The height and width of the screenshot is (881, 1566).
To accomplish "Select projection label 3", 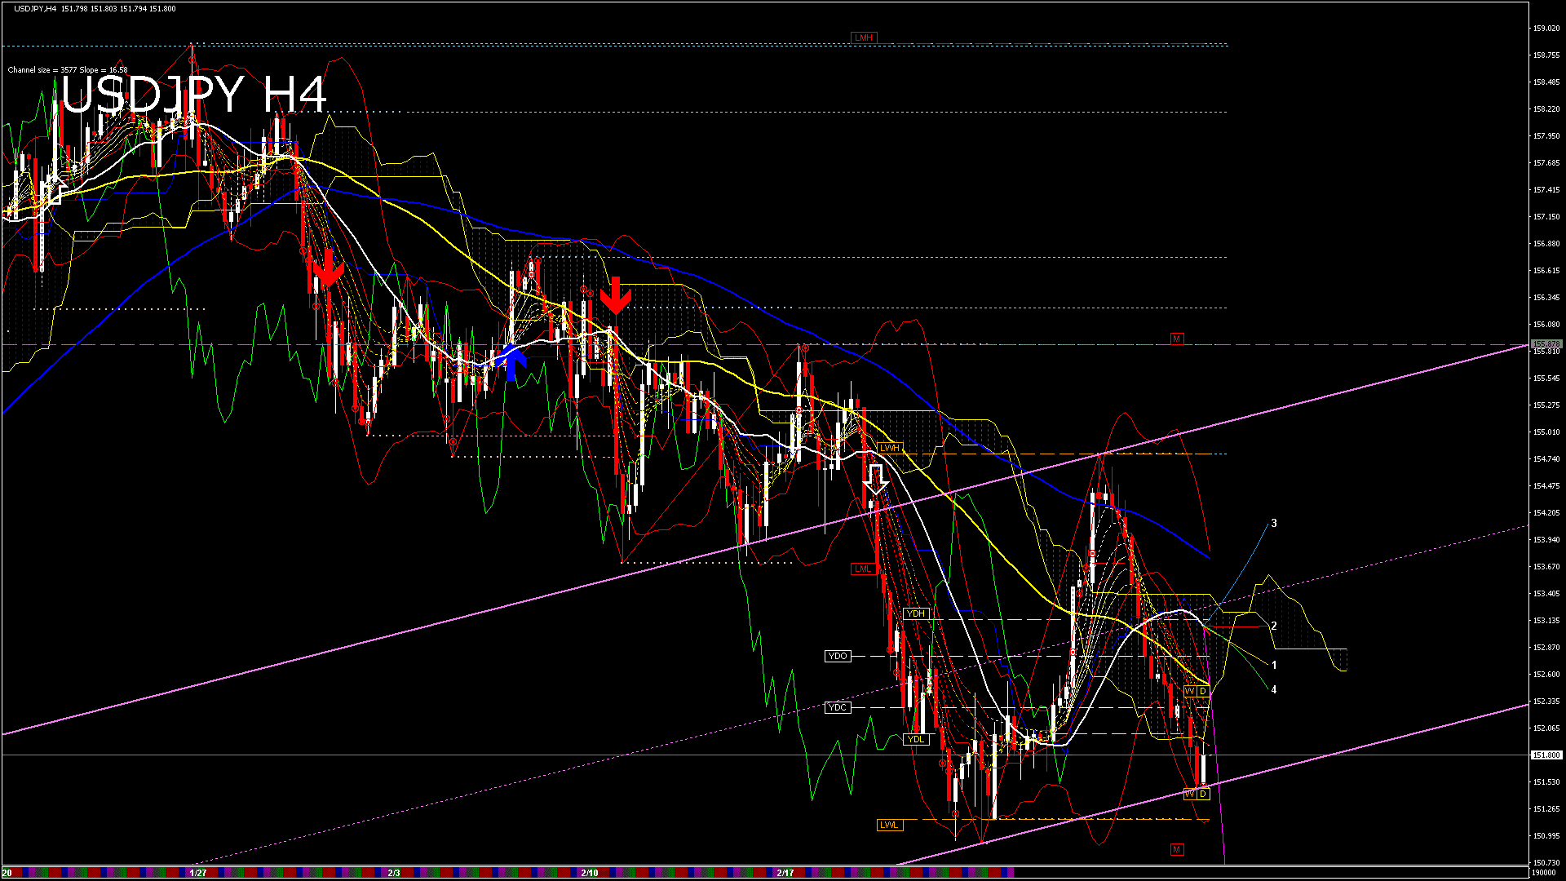I will click(x=1274, y=524).
